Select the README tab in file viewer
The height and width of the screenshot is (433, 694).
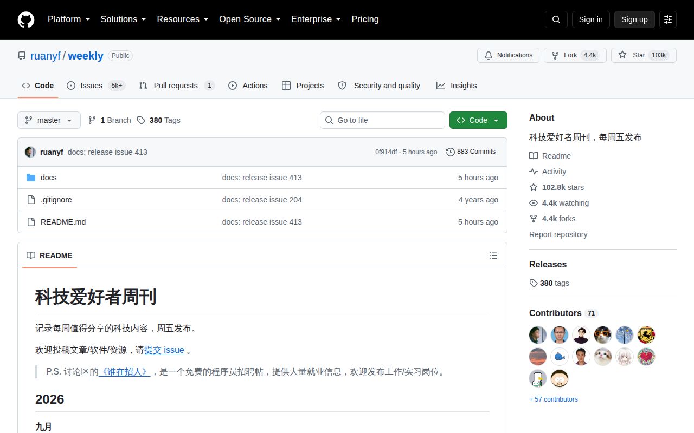(x=49, y=255)
